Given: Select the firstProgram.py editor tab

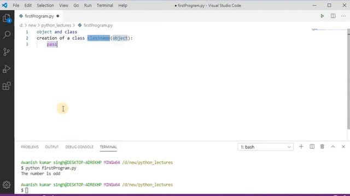Looking at the screenshot, I should tap(39, 16).
